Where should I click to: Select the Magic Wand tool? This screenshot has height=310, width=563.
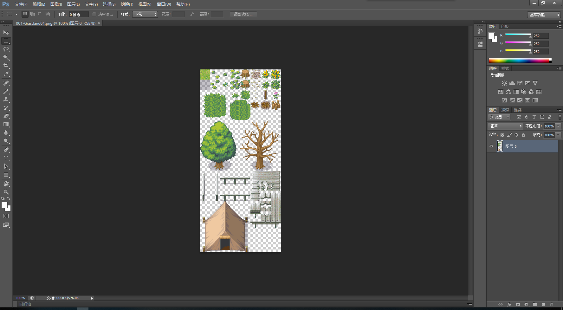click(x=6, y=57)
